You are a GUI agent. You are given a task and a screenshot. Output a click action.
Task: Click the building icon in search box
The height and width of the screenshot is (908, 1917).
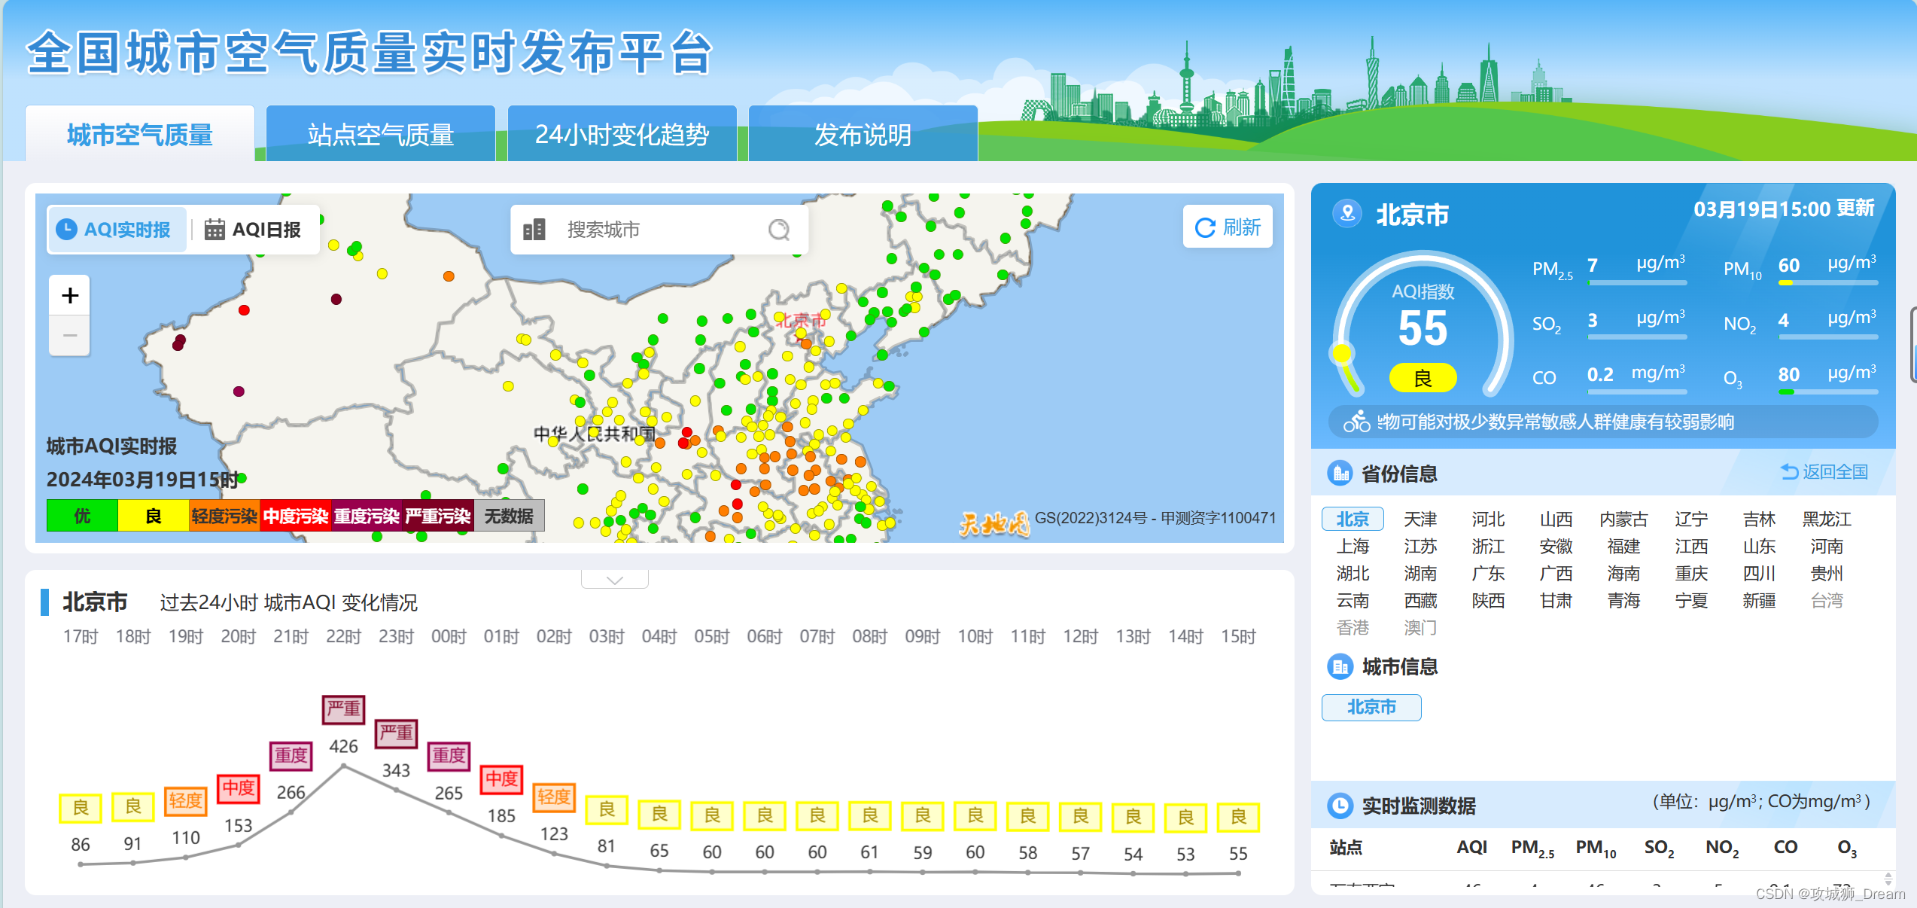pyautogui.click(x=534, y=230)
